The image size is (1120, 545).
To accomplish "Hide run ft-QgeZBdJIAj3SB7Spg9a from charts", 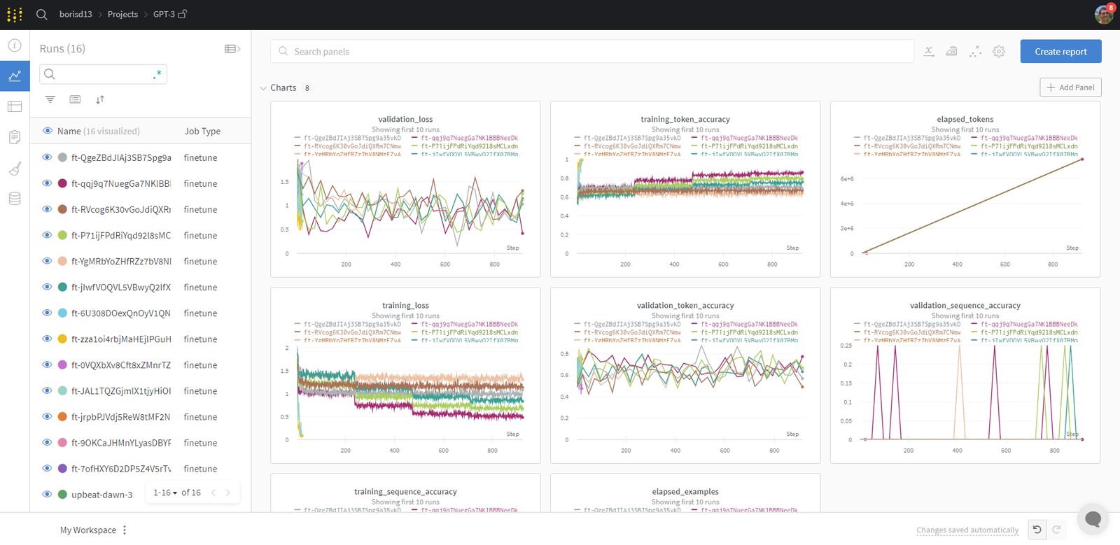I will (x=47, y=157).
